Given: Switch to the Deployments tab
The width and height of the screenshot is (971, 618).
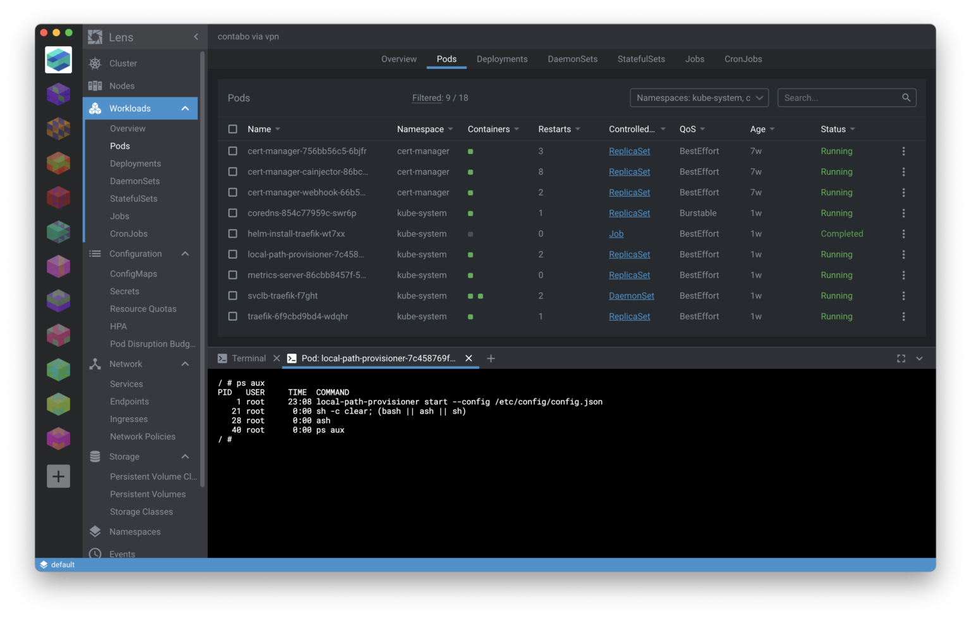Looking at the screenshot, I should pos(502,59).
